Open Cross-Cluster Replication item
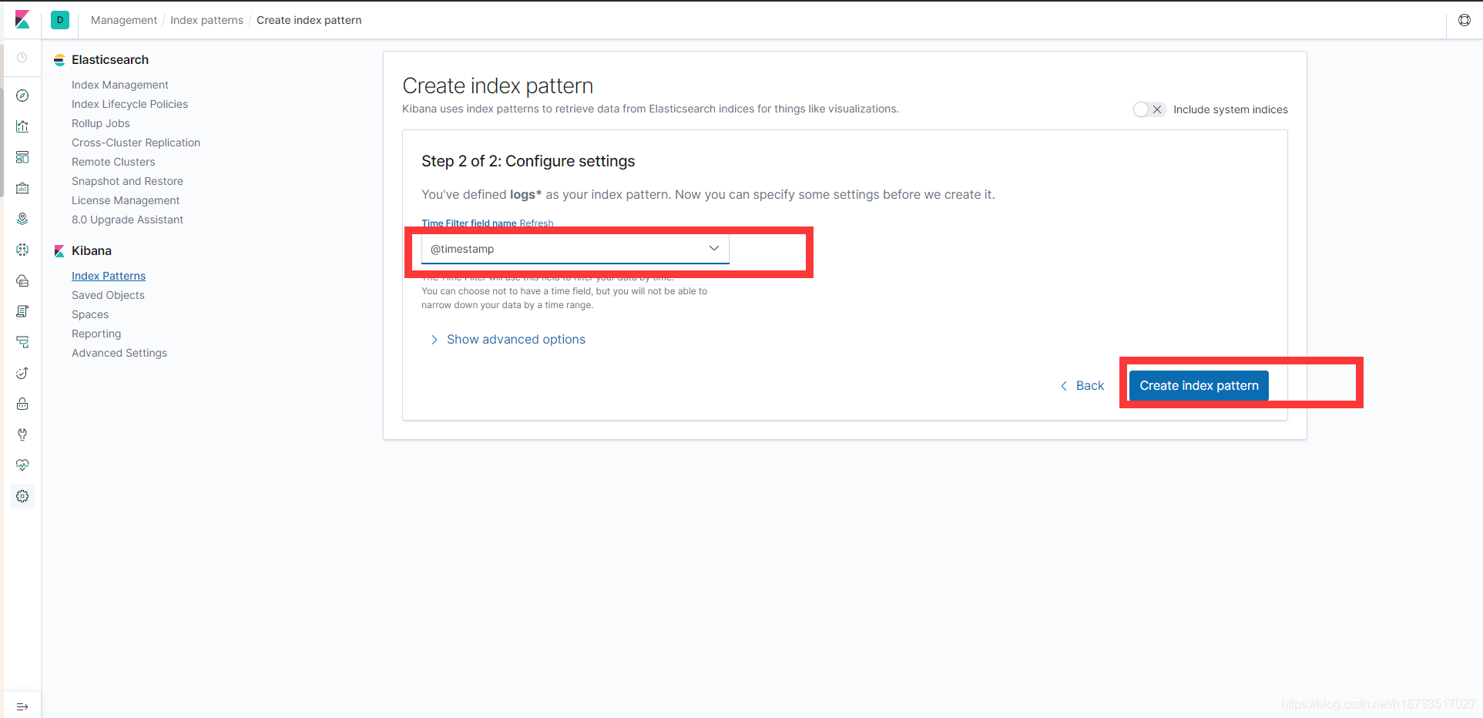Image resolution: width=1483 pixels, height=718 pixels. (x=136, y=143)
